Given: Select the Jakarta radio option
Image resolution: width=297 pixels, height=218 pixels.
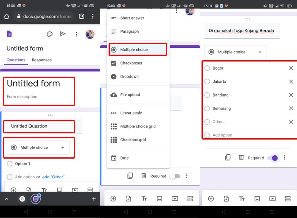Looking at the screenshot, I should (x=207, y=81).
